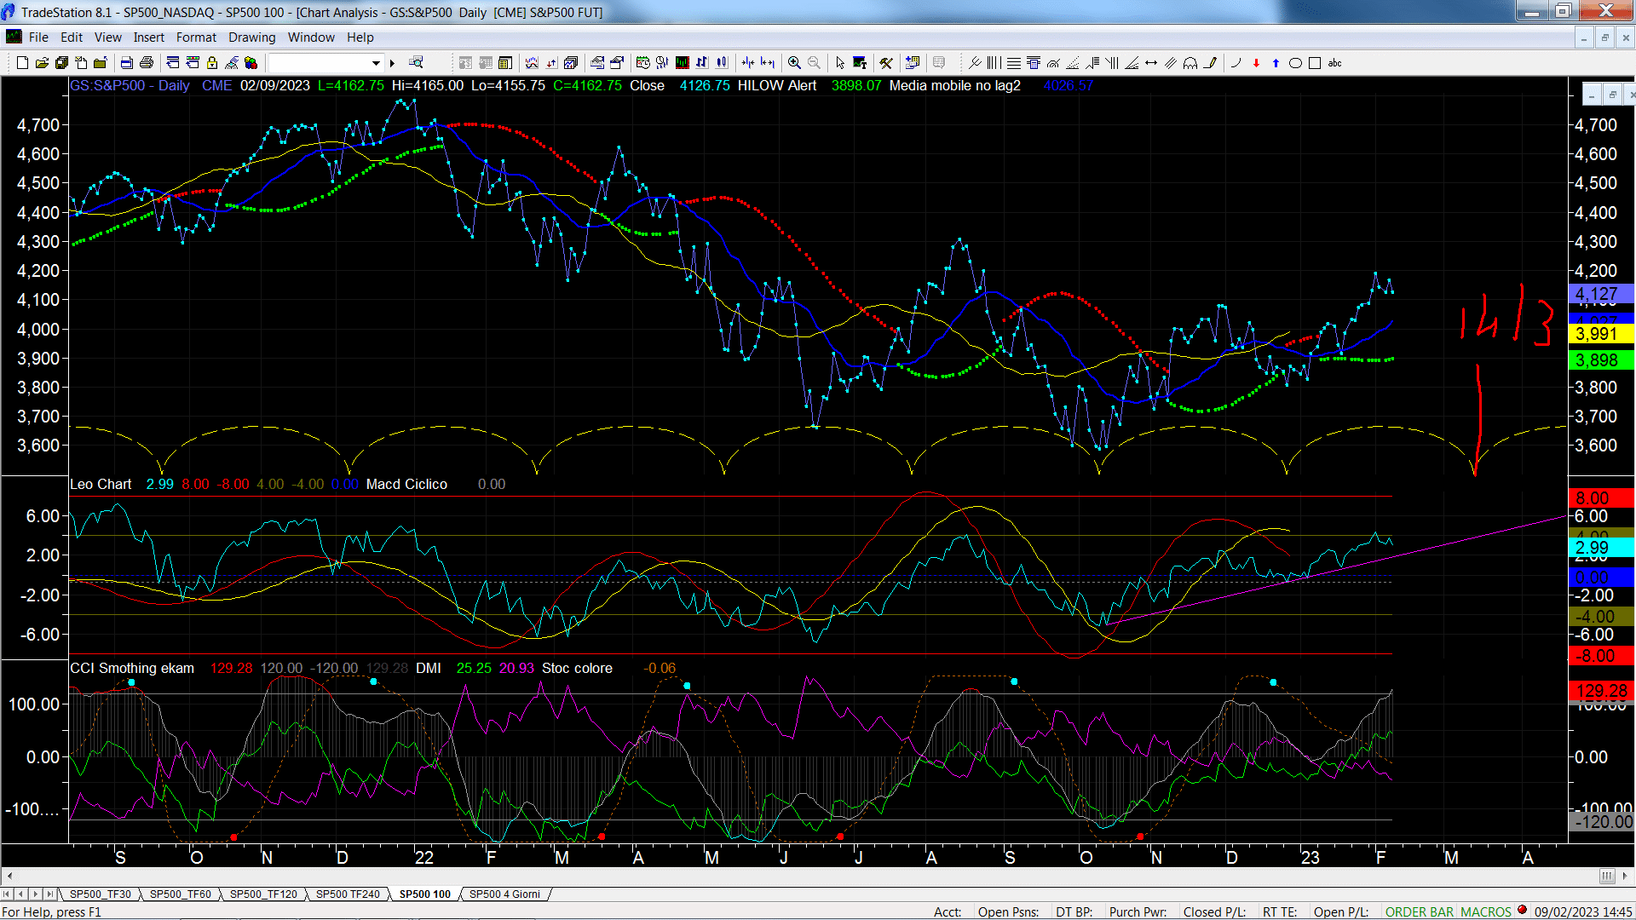Open the Insert menu
Image resolution: width=1636 pixels, height=920 pixels.
click(x=149, y=37)
